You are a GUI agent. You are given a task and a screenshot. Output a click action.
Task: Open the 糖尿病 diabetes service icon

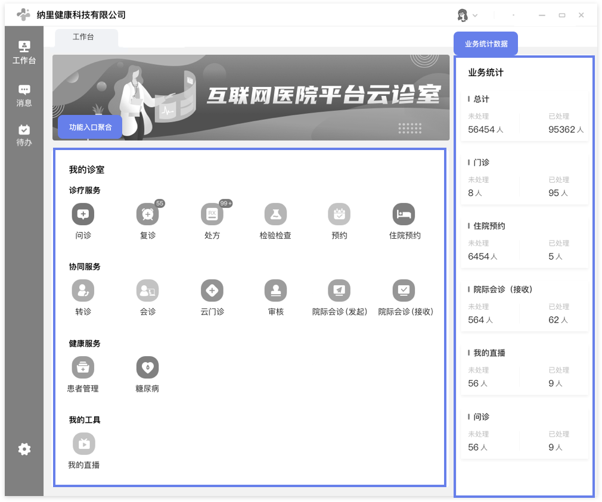(147, 367)
